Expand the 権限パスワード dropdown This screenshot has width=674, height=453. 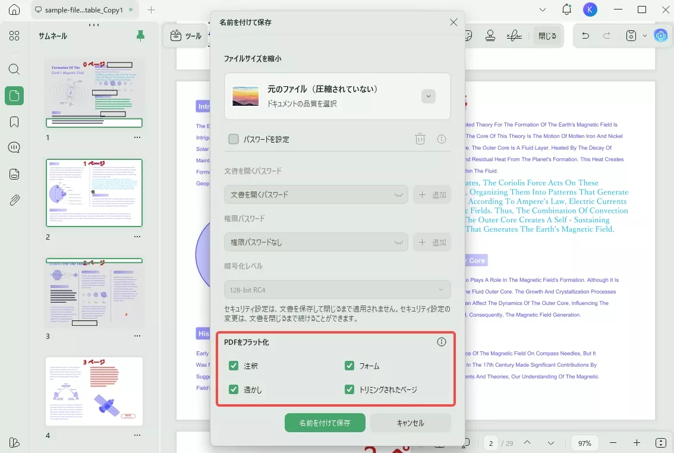coord(399,242)
